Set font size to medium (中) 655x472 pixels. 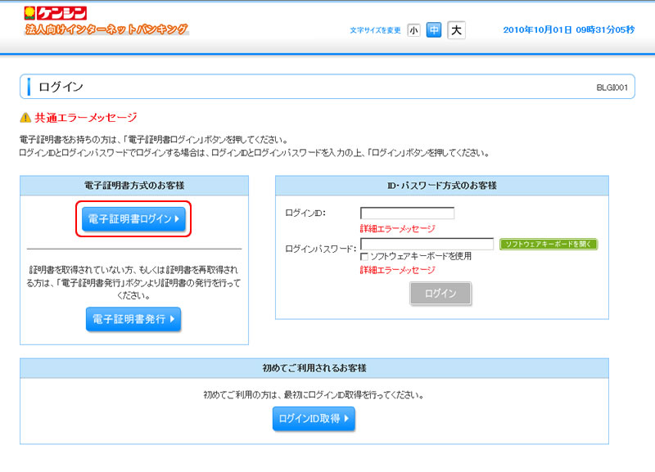click(x=434, y=30)
